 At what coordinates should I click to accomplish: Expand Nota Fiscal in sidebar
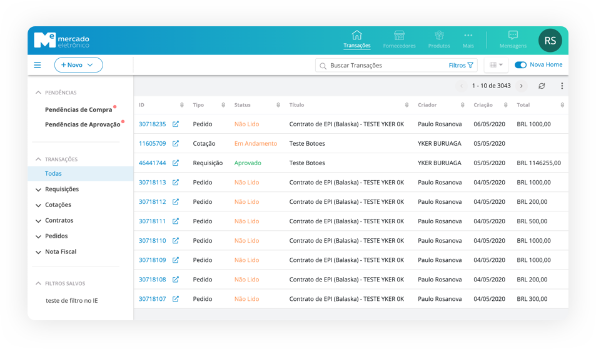click(38, 252)
